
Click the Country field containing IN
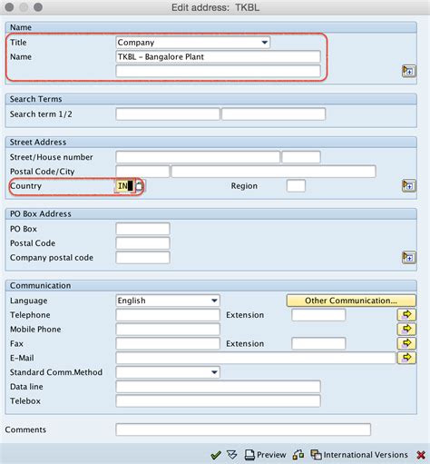[x=124, y=186]
